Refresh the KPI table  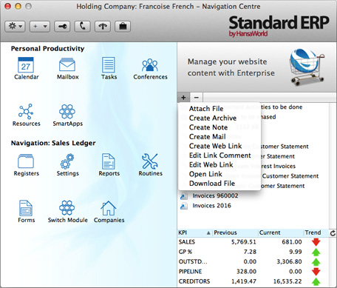[333, 233]
